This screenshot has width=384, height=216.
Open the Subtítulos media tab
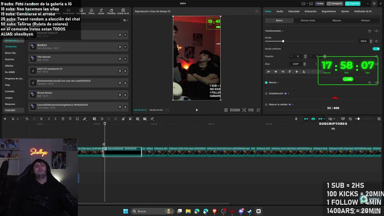(81, 11)
